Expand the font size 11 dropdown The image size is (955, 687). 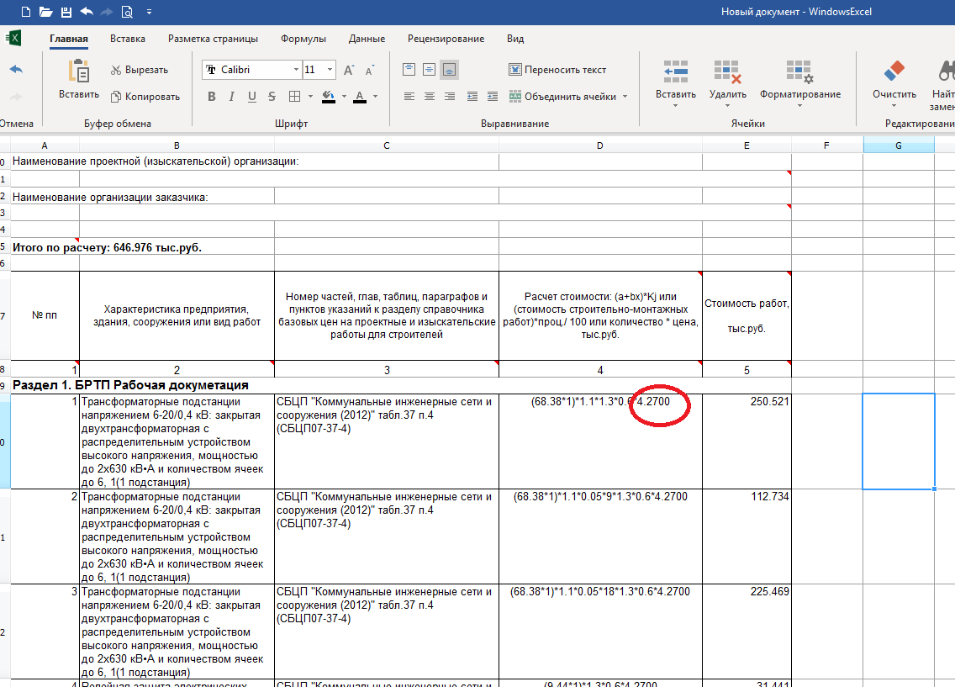[x=330, y=70]
